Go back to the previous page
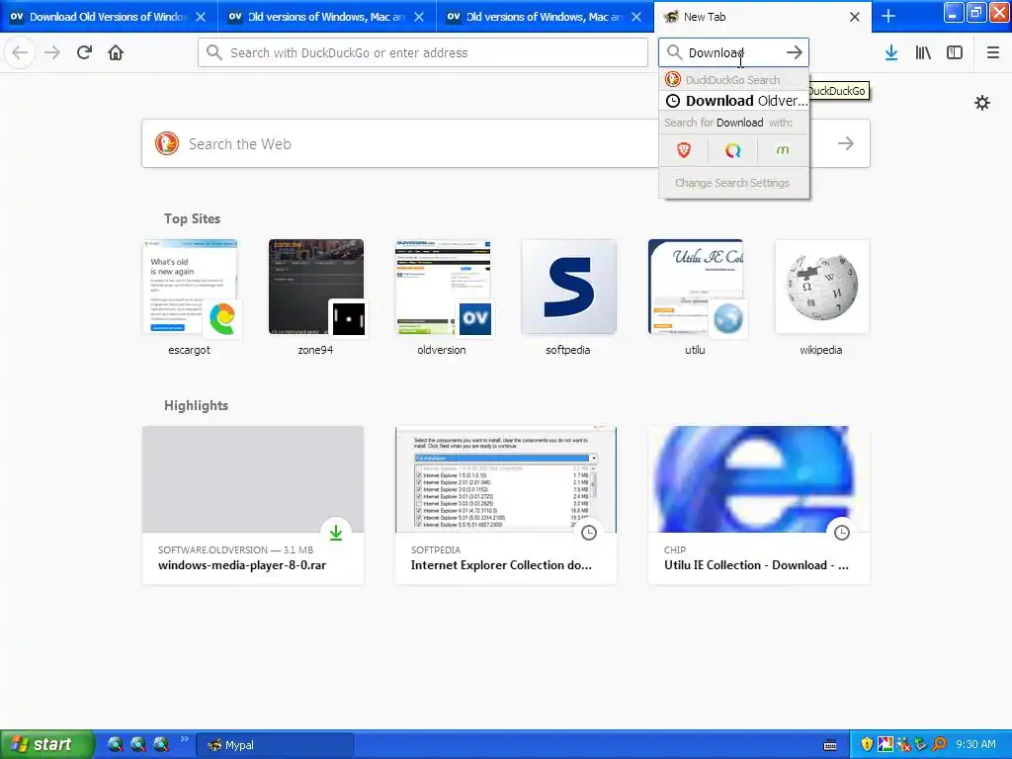 [20, 53]
